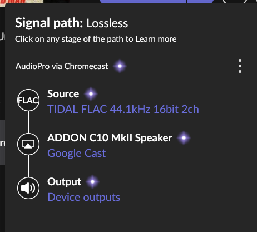This screenshot has height=232, width=257.
Task: Click the FLAC source format icon
Action: 28,100
